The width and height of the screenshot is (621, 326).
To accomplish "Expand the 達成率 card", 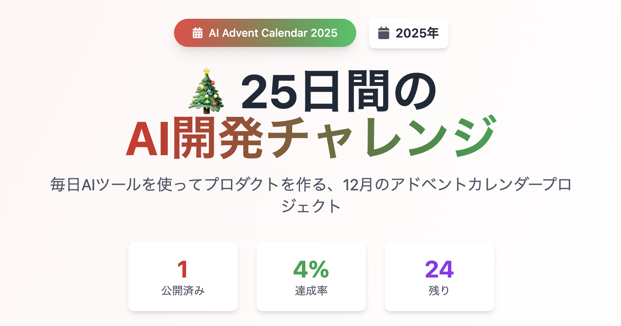I will click(311, 277).
